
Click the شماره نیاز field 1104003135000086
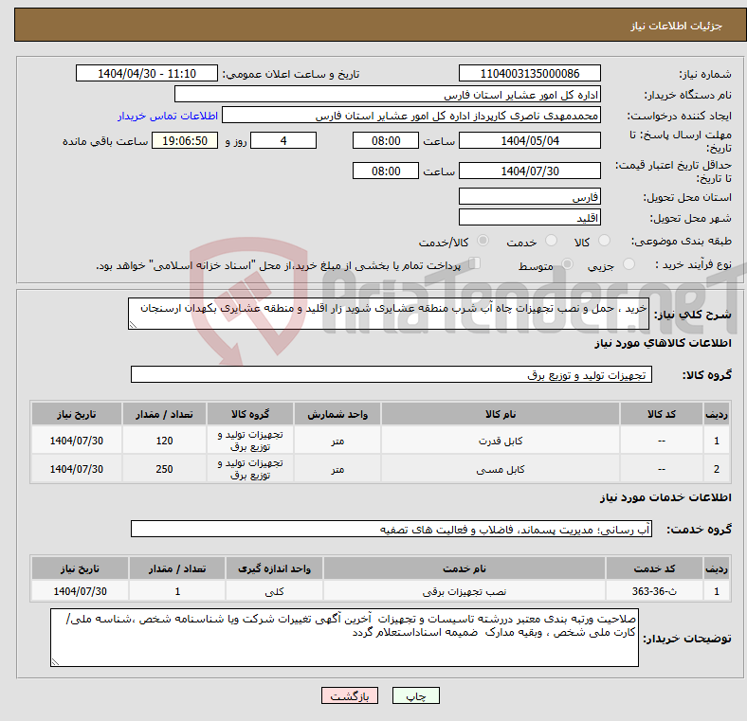coord(529,73)
